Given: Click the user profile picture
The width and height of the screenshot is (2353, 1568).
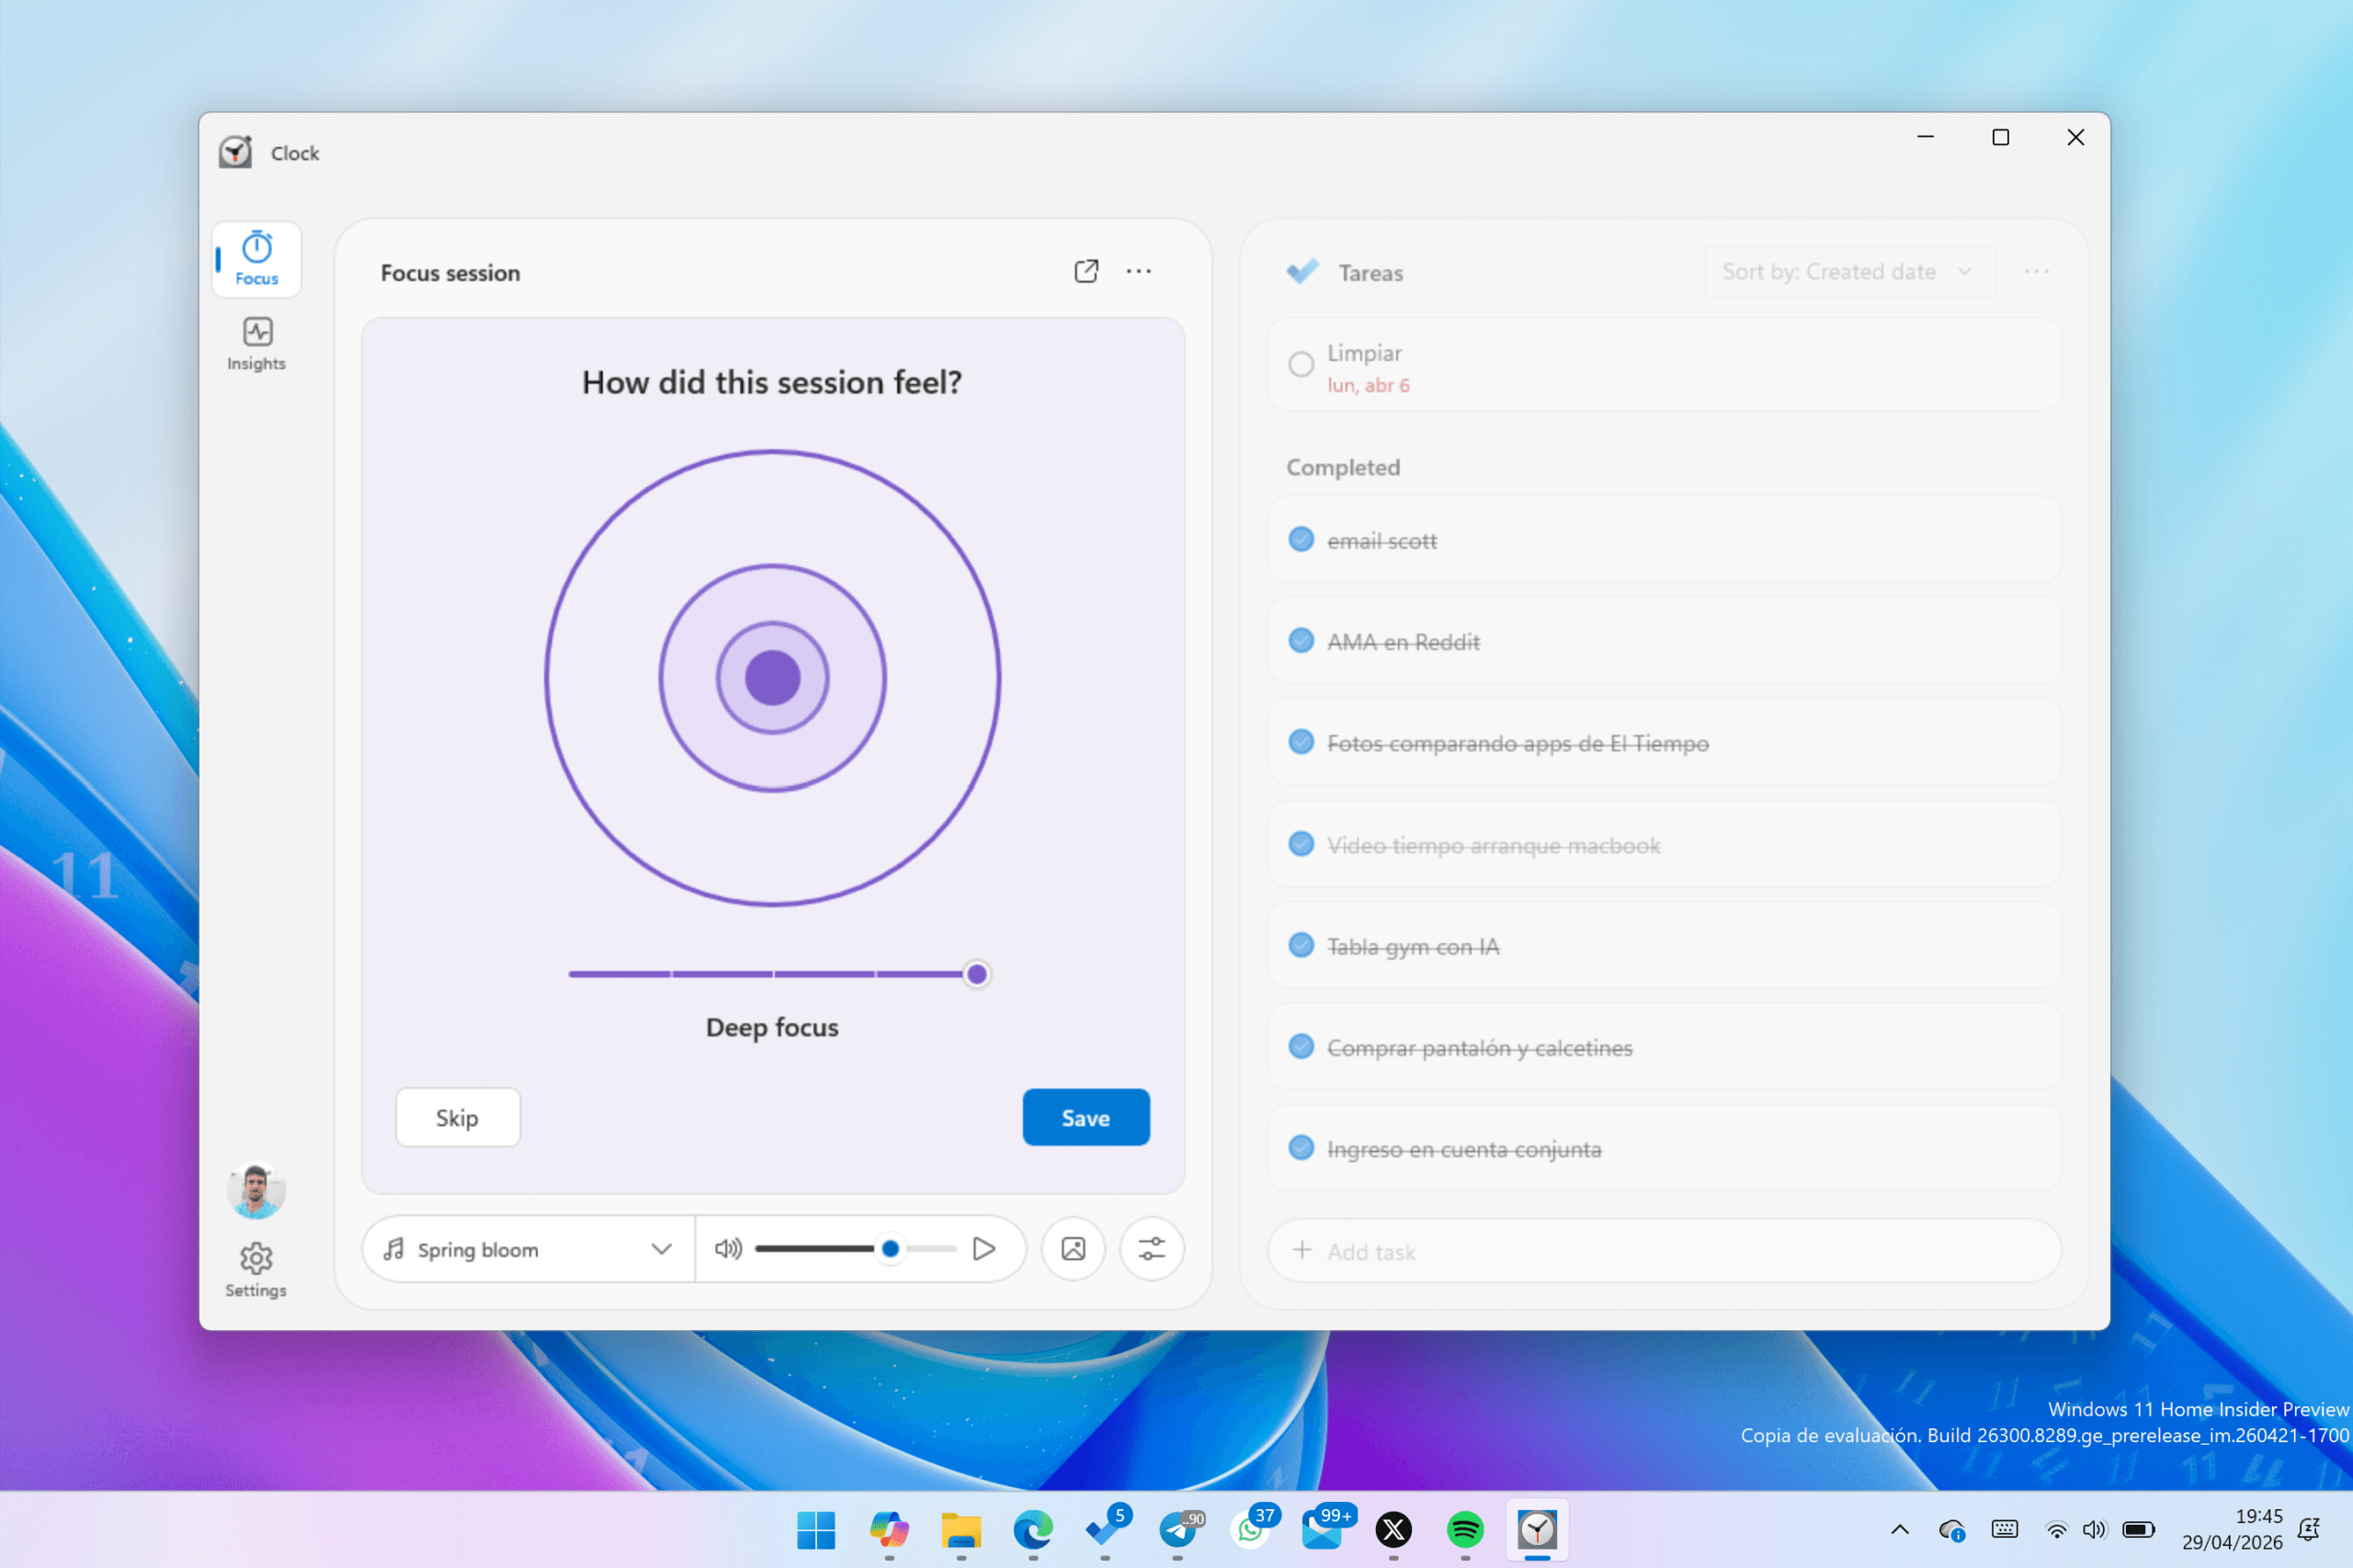Looking at the screenshot, I should [x=256, y=1190].
